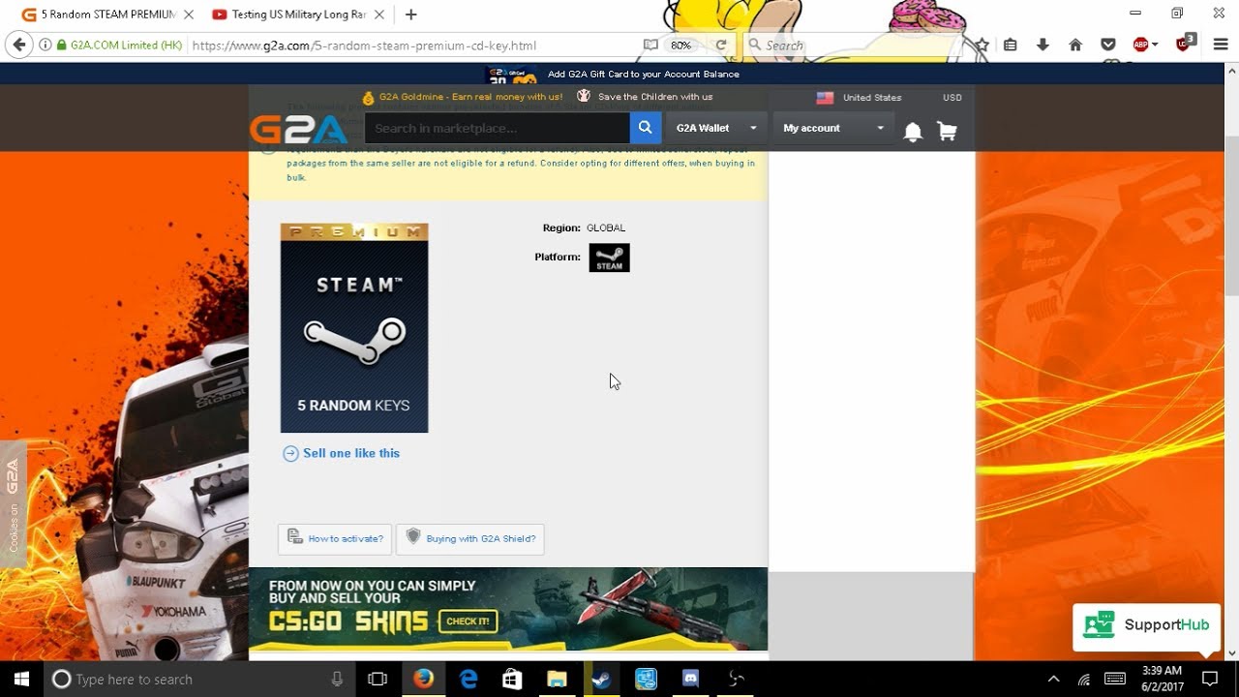This screenshot has height=697, width=1239.
Task: Switch to Testing US Military YouTube tab
Action: [297, 15]
